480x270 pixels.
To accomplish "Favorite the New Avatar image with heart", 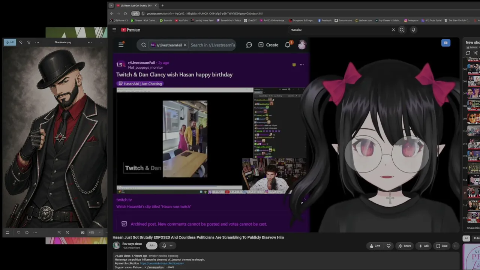I will click(19, 232).
